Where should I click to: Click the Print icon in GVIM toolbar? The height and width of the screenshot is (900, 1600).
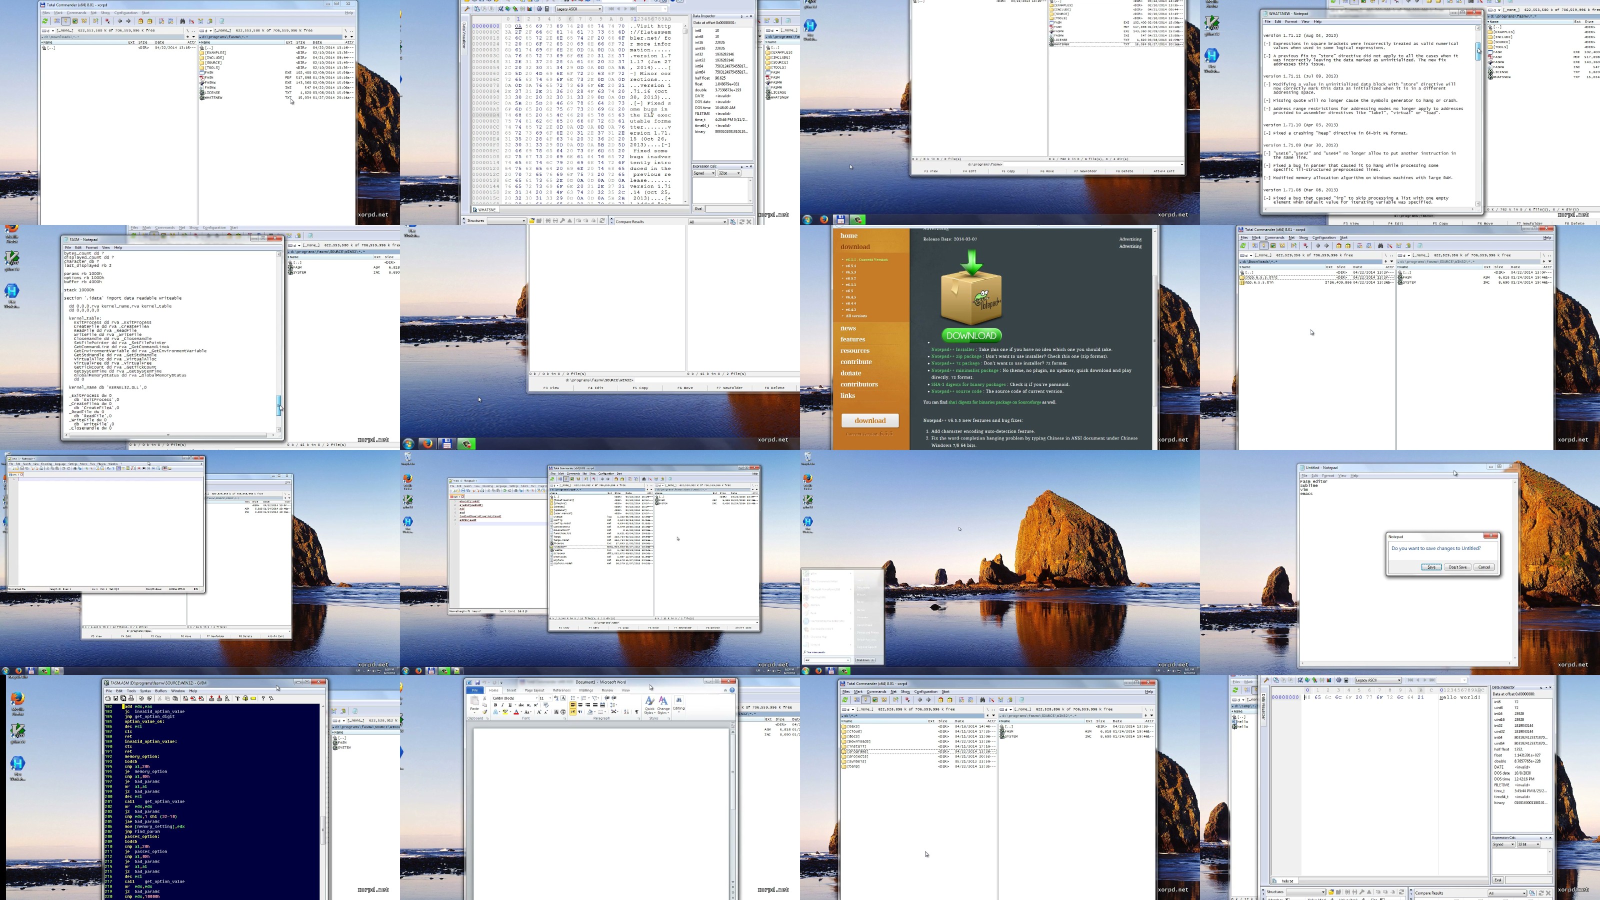tap(131, 699)
